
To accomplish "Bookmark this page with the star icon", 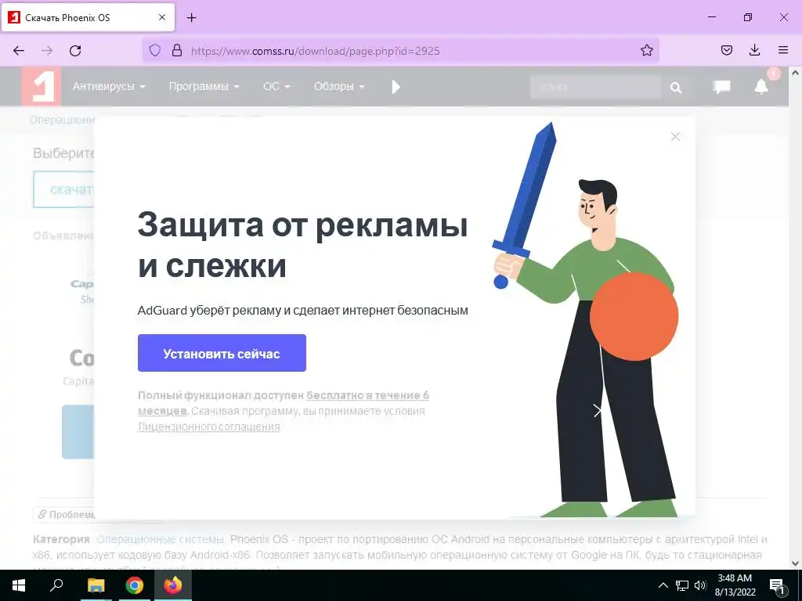I will [646, 50].
